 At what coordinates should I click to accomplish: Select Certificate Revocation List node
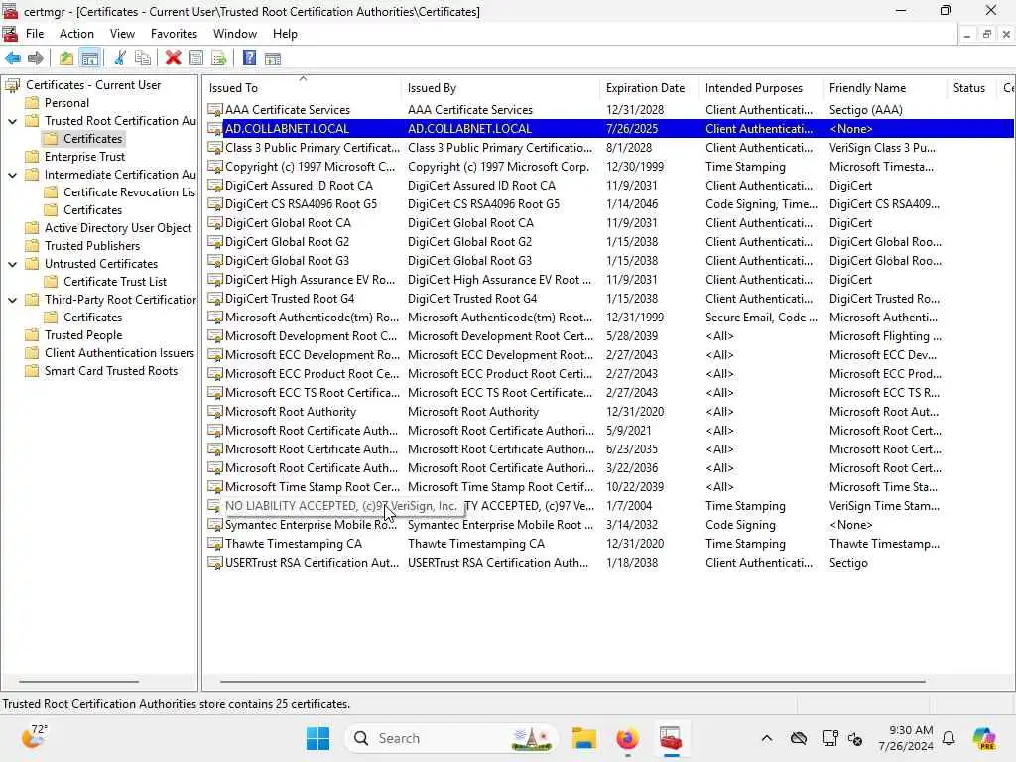point(129,192)
